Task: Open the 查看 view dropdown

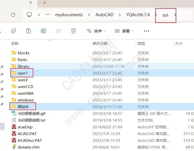Action: (124, 31)
